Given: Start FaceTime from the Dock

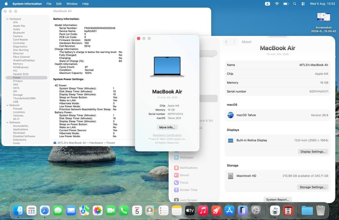Looking at the screenshot, I should [111, 210].
